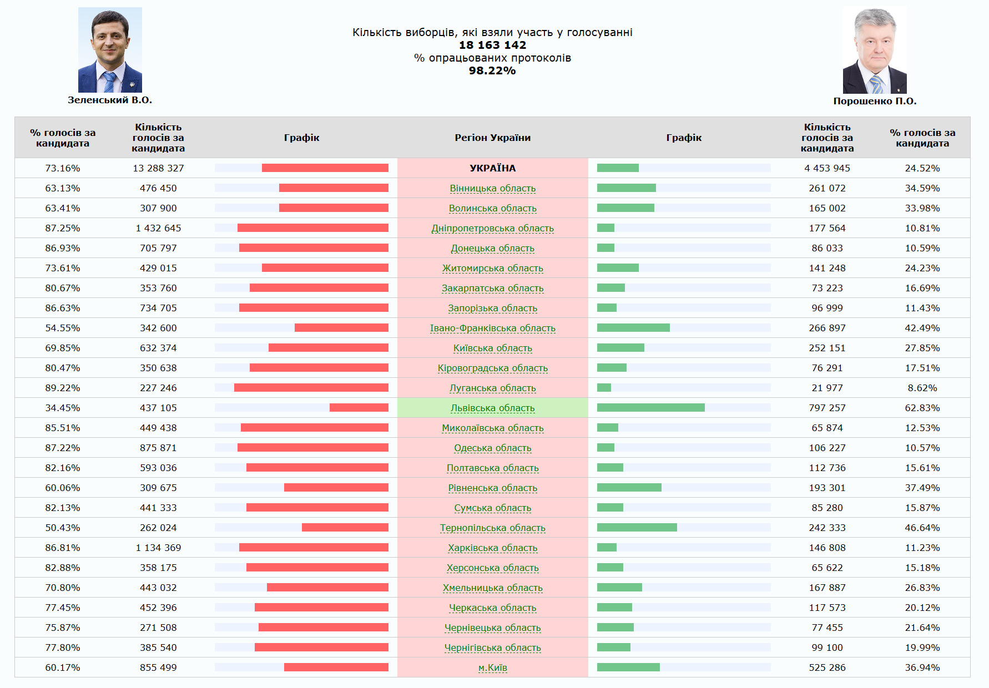Click the red bar for УКРАЇНА row
This screenshot has height=688, width=989.
[325, 168]
